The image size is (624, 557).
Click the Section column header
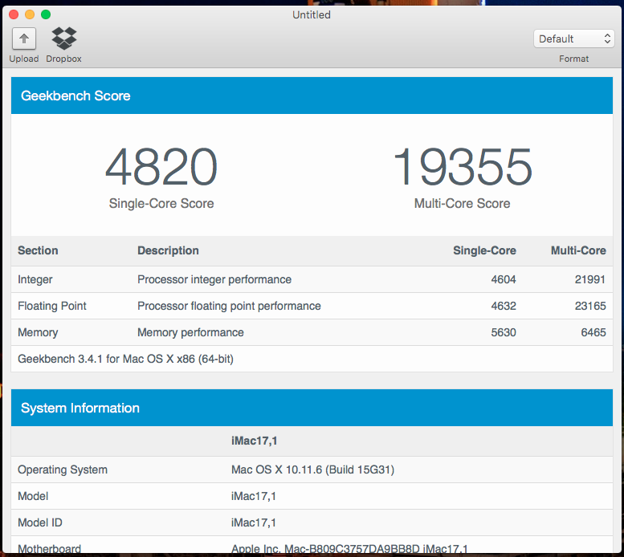(x=38, y=250)
